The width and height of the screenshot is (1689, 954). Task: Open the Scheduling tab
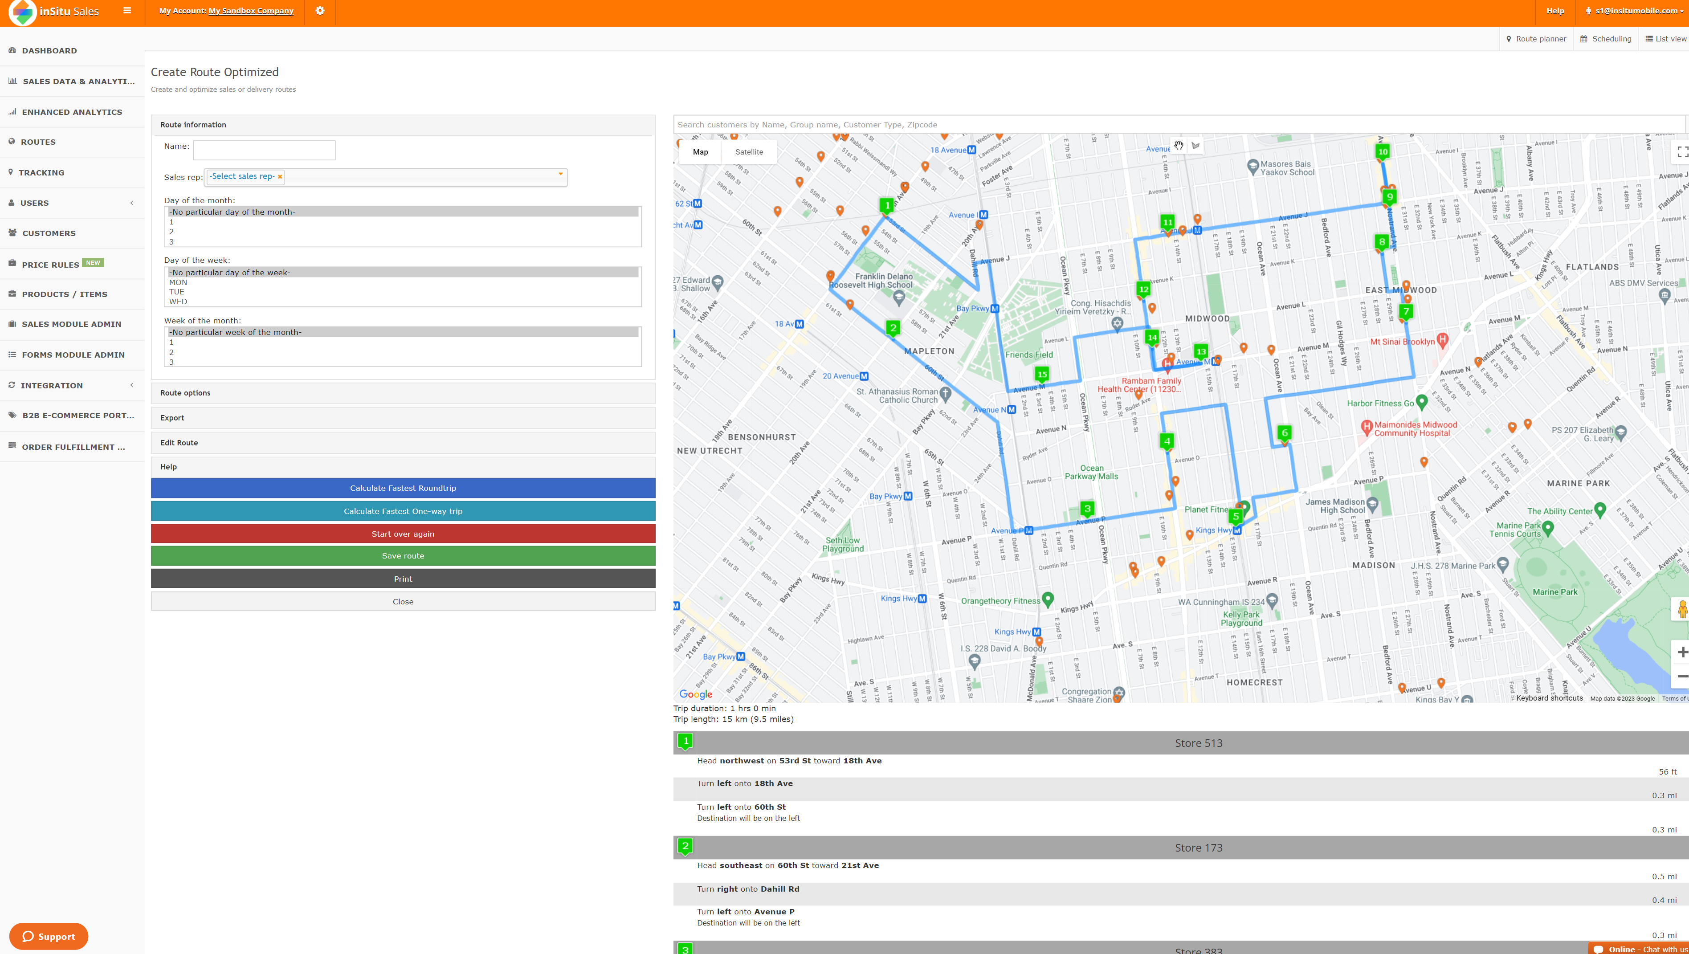click(1605, 39)
